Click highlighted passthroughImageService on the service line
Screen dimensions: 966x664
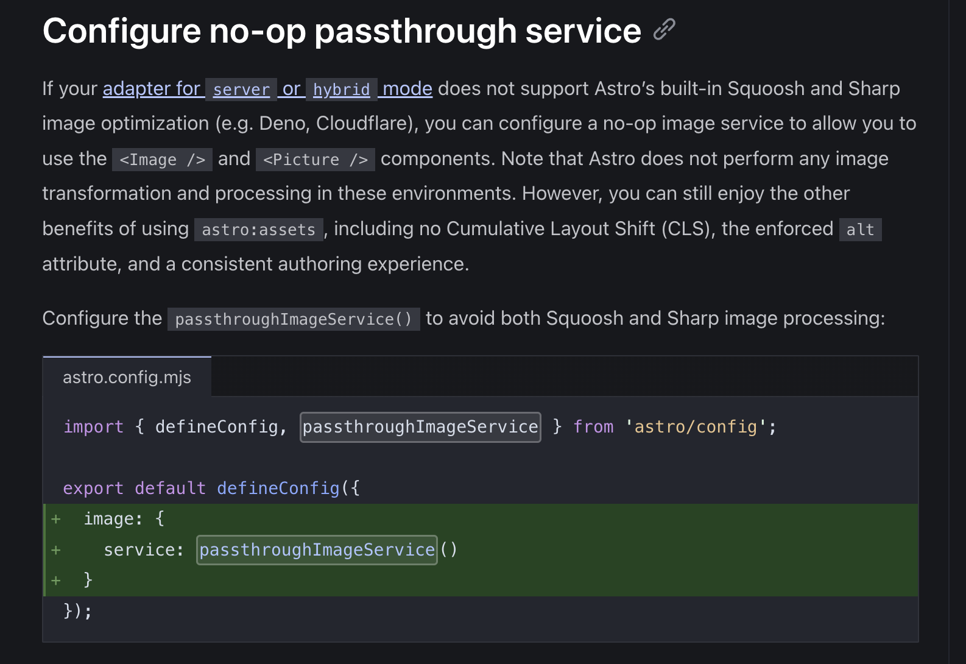[x=317, y=550]
